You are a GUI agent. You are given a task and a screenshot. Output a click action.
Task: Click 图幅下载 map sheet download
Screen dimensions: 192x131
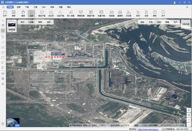pos(91,13)
